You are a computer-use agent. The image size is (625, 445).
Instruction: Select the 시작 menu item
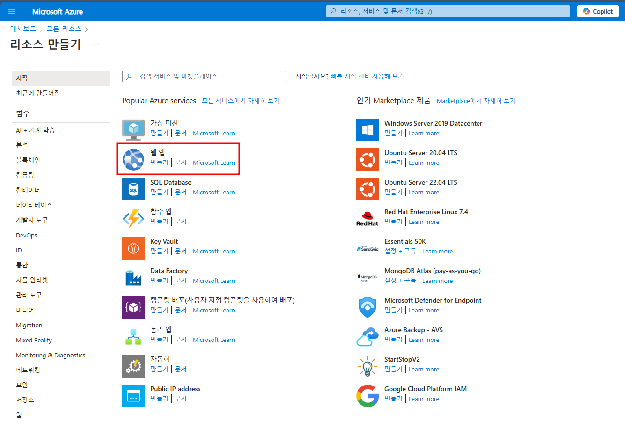(61, 78)
